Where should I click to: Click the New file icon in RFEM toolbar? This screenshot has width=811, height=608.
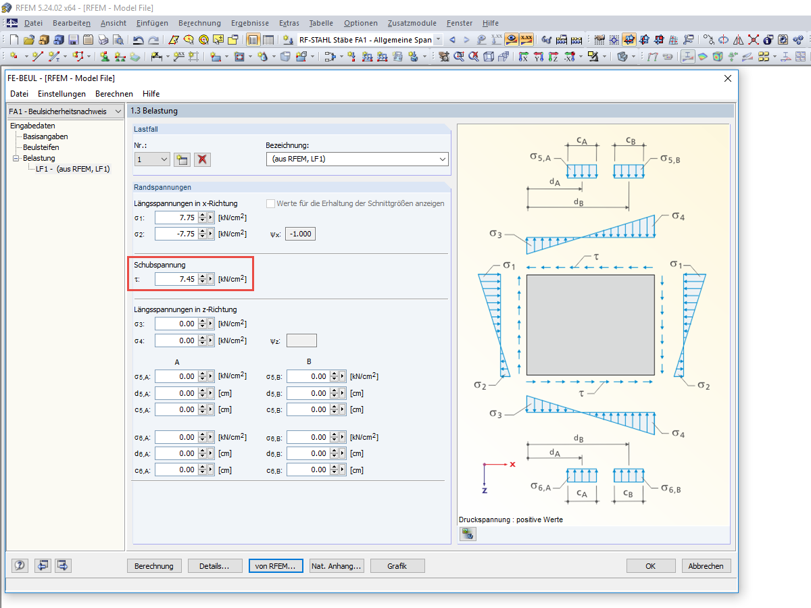[14, 40]
